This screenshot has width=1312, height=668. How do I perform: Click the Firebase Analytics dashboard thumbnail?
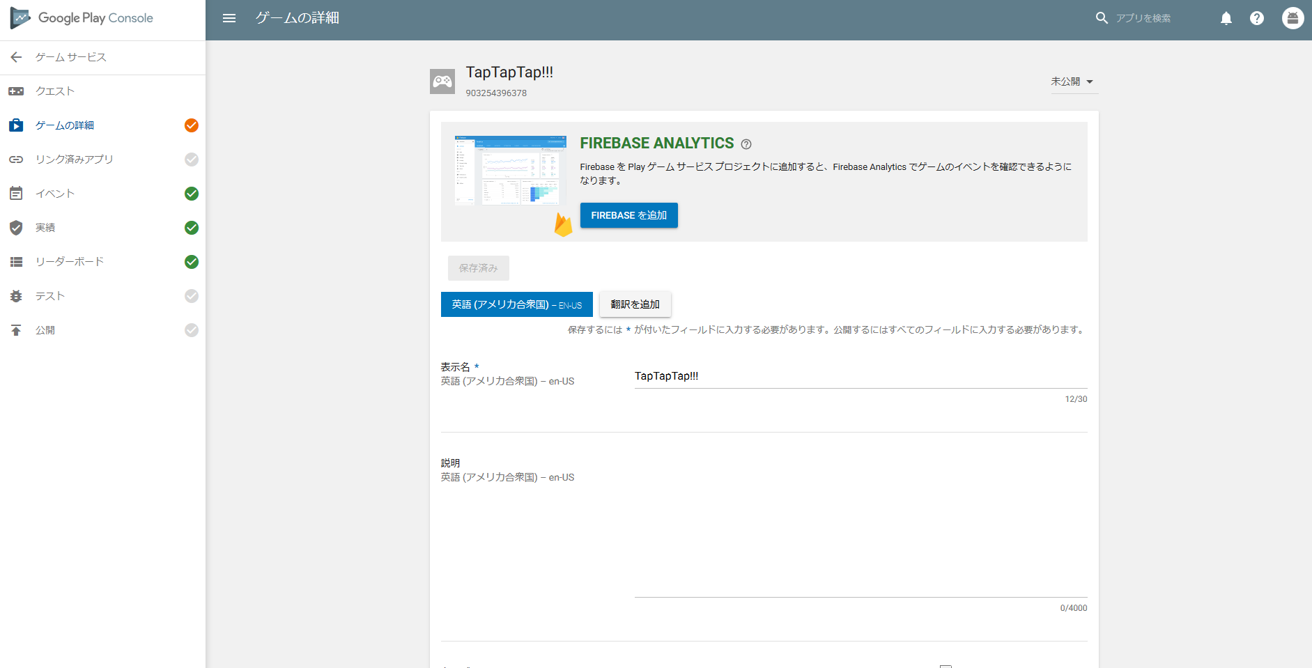click(511, 171)
